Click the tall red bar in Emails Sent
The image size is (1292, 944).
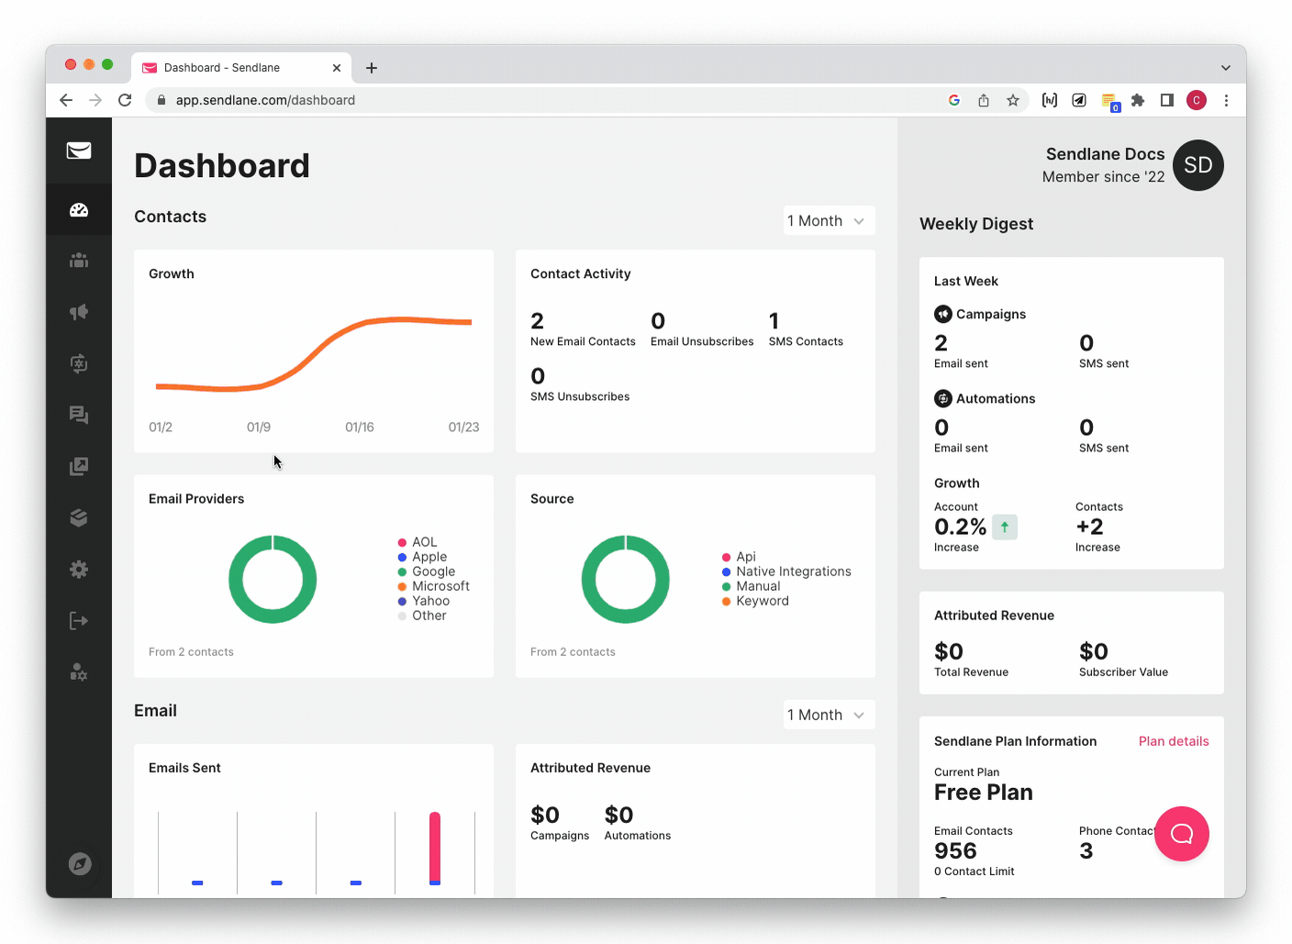point(435,847)
